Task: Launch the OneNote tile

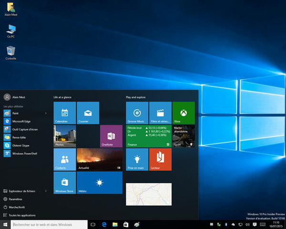Action: [x=111, y=136]
